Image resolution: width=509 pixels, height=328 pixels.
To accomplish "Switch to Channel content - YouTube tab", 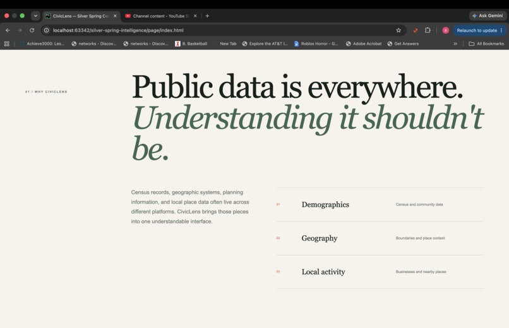I will pyautogui.click(x=161, y=16).
